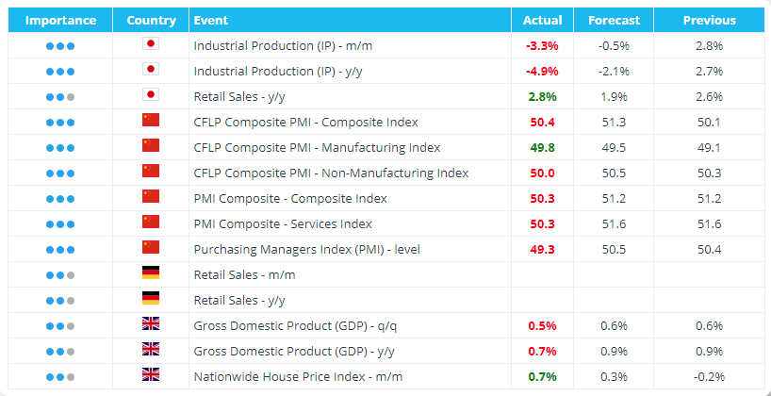Click Germany flag beside Retail Sales m/m
Image resolution: width=771 pixels, height=396 pixels.
pos(150,273)
